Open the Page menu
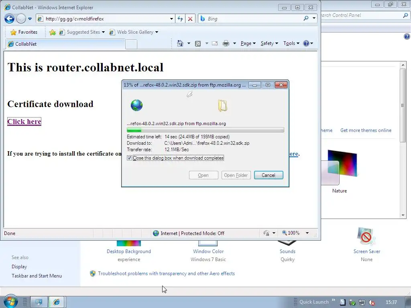Screen dimensions: 411x308 [x=248, y=43]
